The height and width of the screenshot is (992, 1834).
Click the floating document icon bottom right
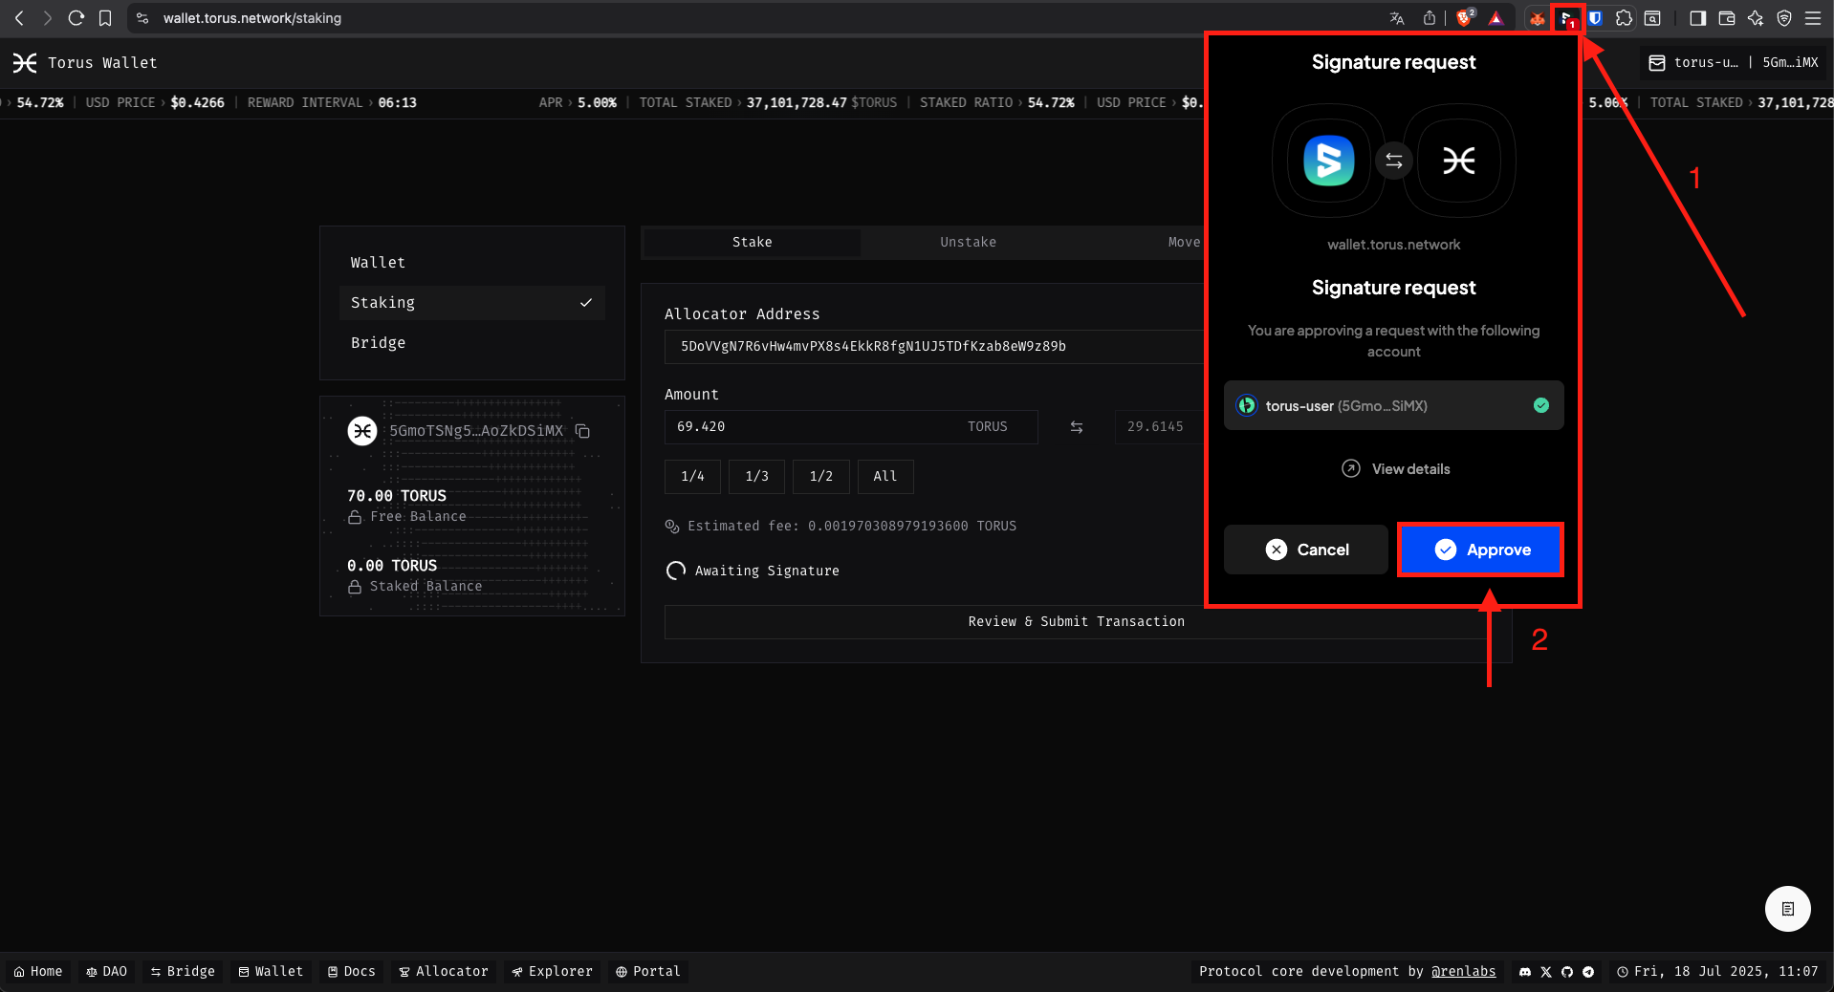(1787, 909)
